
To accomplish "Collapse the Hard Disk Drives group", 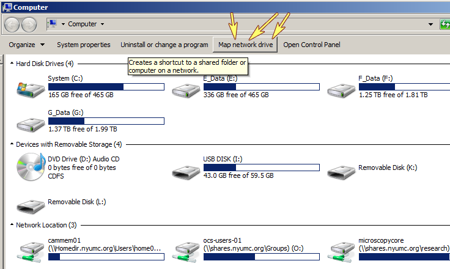I will (13, 63).
